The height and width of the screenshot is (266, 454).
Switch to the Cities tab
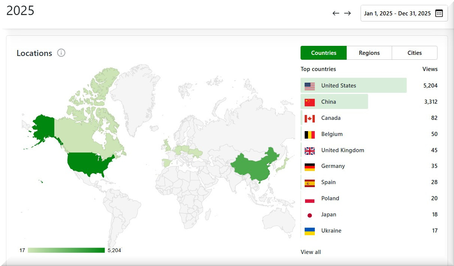click(x=415, y=53)
